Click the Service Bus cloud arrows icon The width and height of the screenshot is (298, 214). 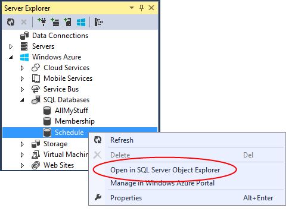[36, 89]
